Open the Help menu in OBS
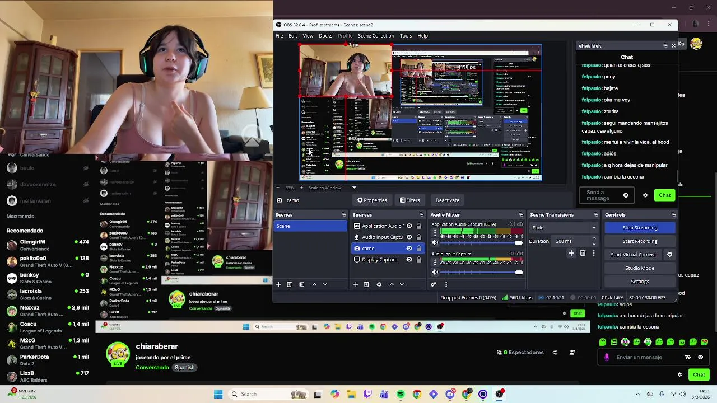The image size is (717, 403). click(422, 36)
